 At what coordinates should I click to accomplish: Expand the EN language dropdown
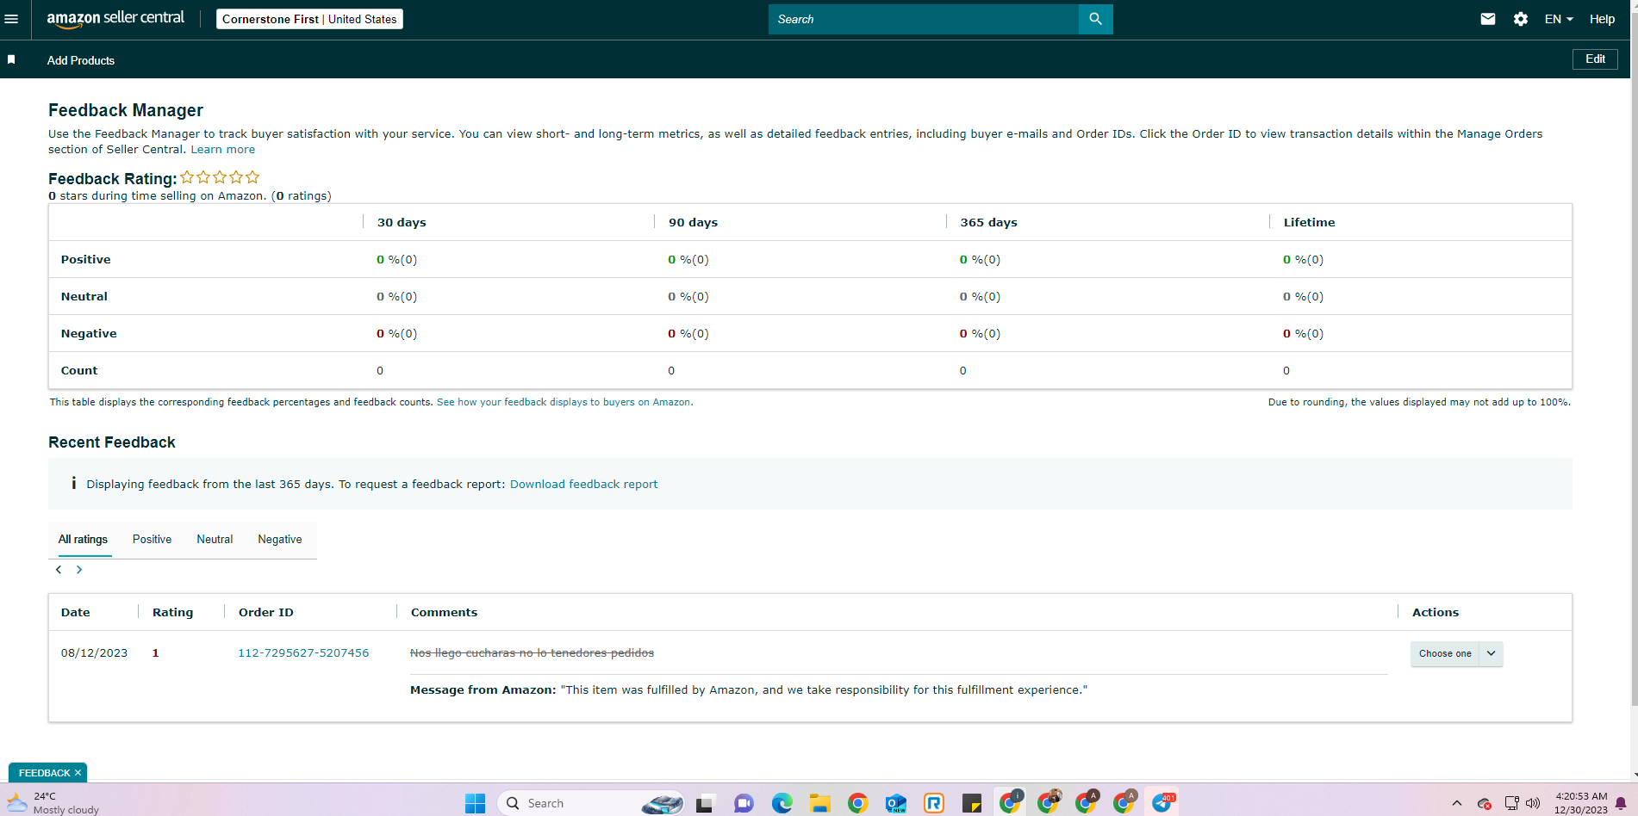[x=1559, y=19]
